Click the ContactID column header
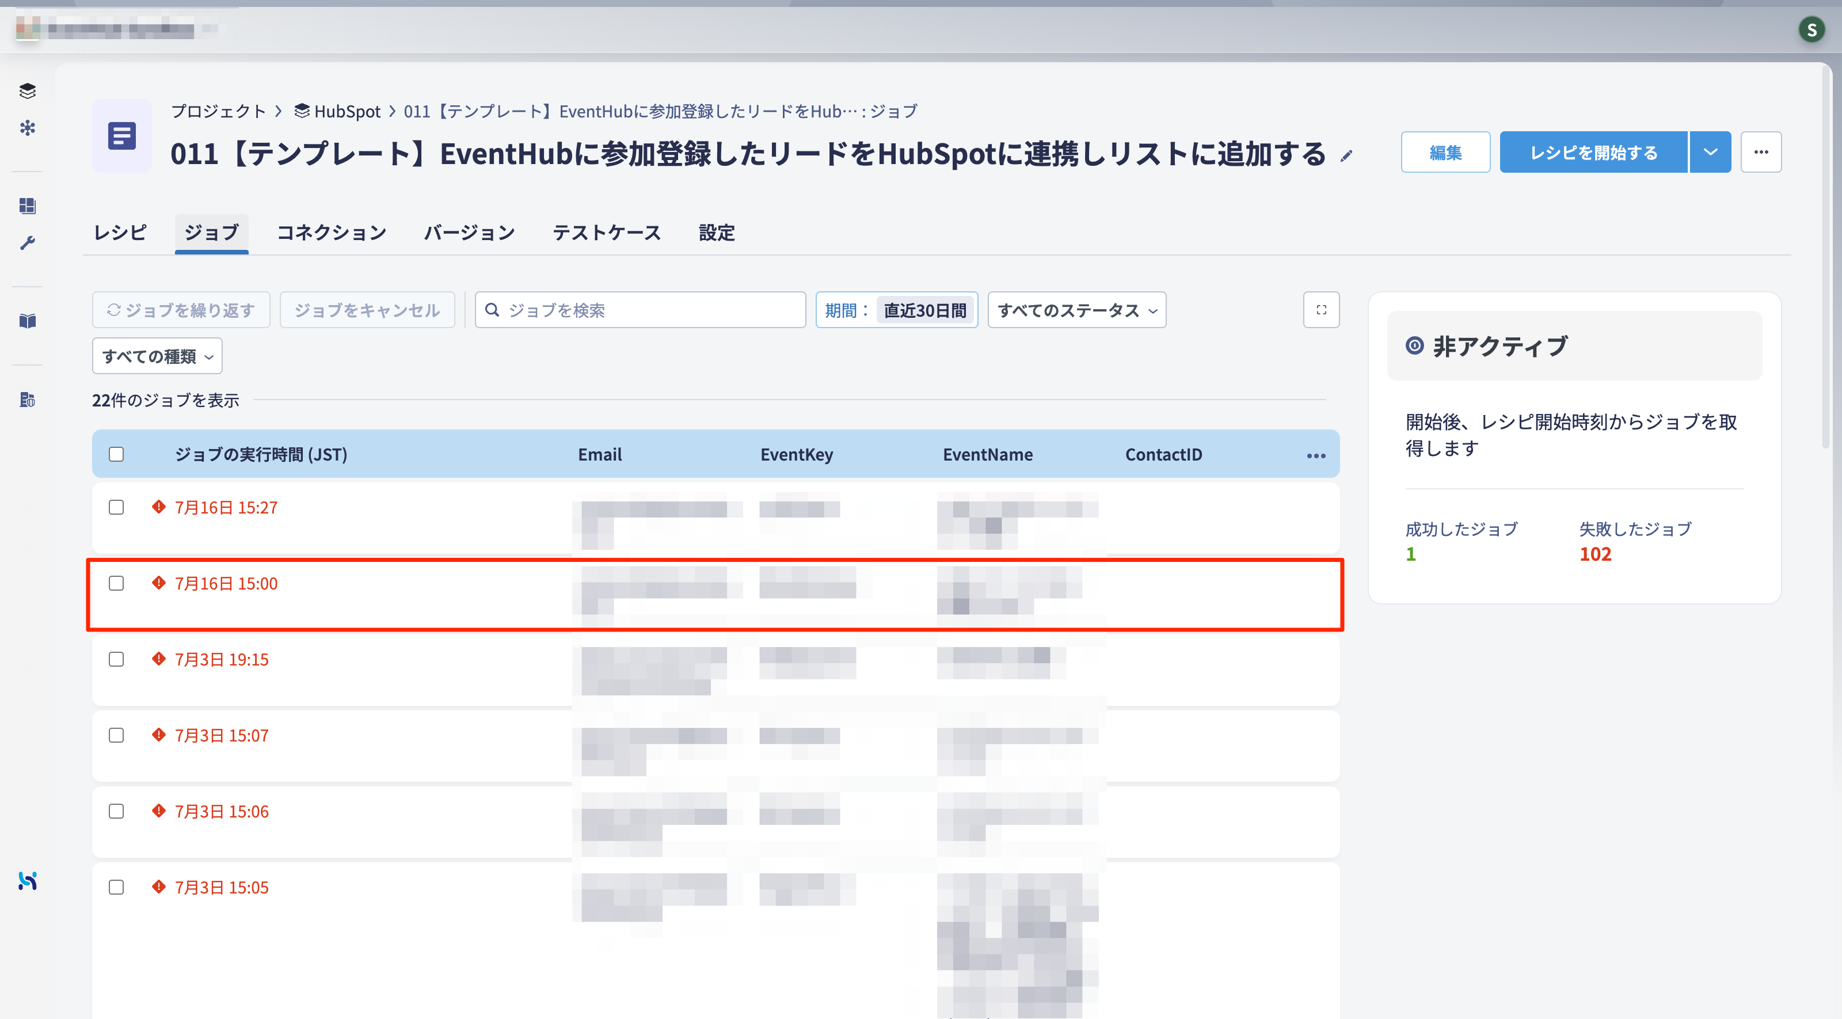The image size is (1842, 1019). 1163,454
